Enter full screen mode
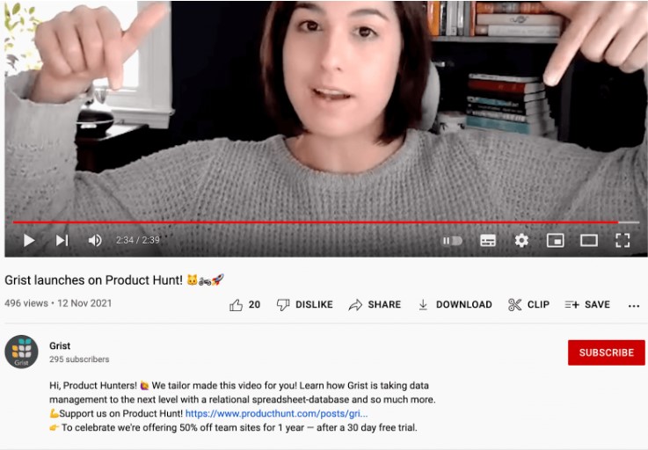 623,240
